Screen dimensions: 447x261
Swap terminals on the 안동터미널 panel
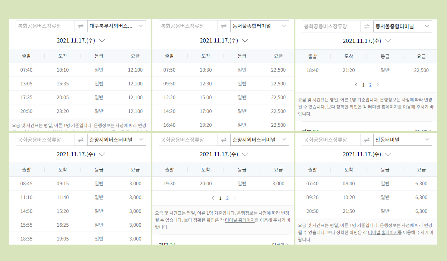[x=367, y=140]
